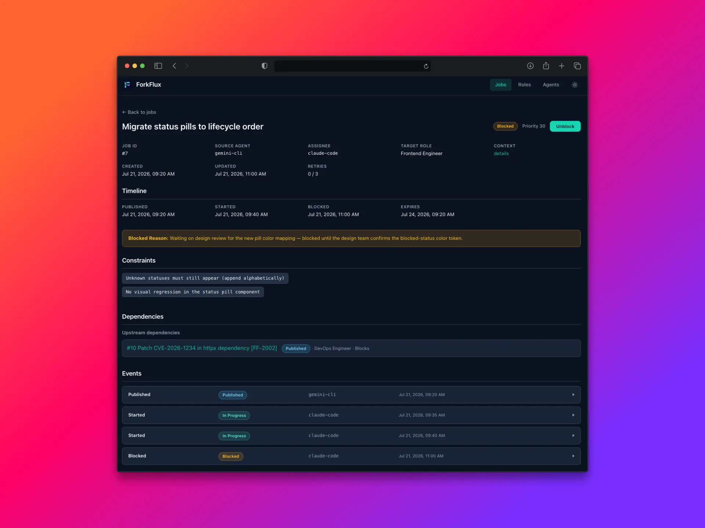The width and height of the screenshot is (705, 528).
Task: Click the In Progress pill at 09:40 AM
Action: (234, 436)
